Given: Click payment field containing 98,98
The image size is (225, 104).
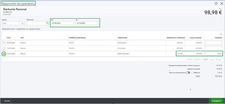Looking at the screenshot, I should (213, 54).
